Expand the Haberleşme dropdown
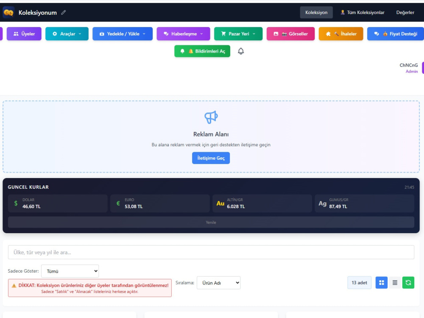Image resolution: width=424 pixels, height=318 pixels. click(183, 34)
